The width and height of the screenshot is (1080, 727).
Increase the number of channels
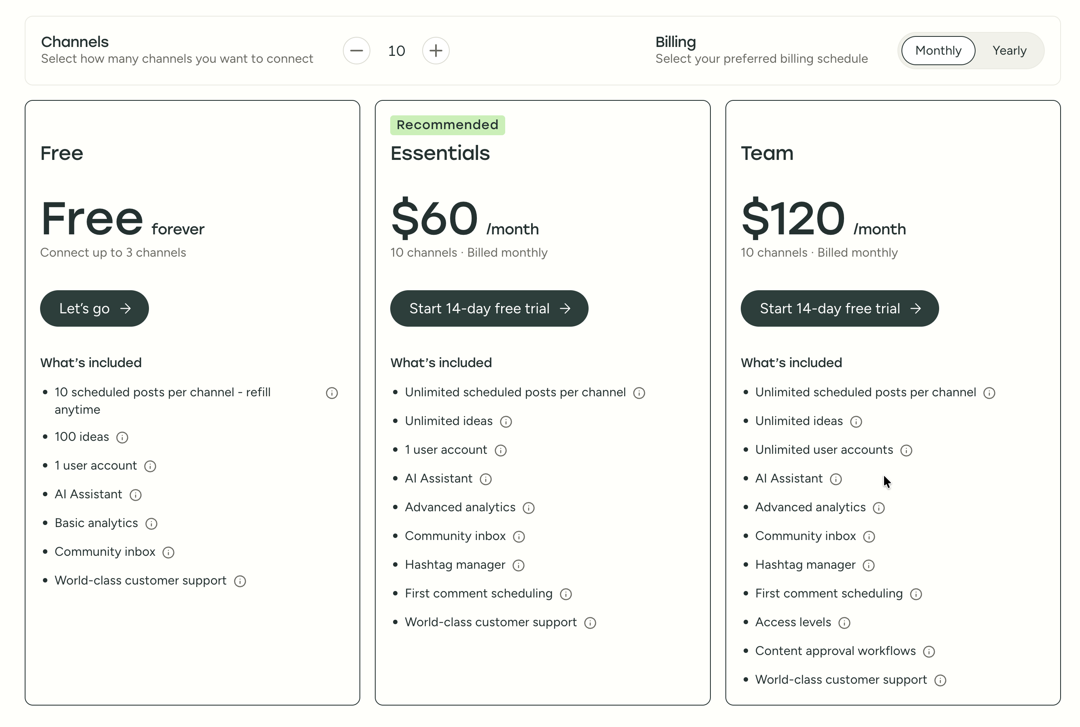pyautogui.click(x=436, y=51)
